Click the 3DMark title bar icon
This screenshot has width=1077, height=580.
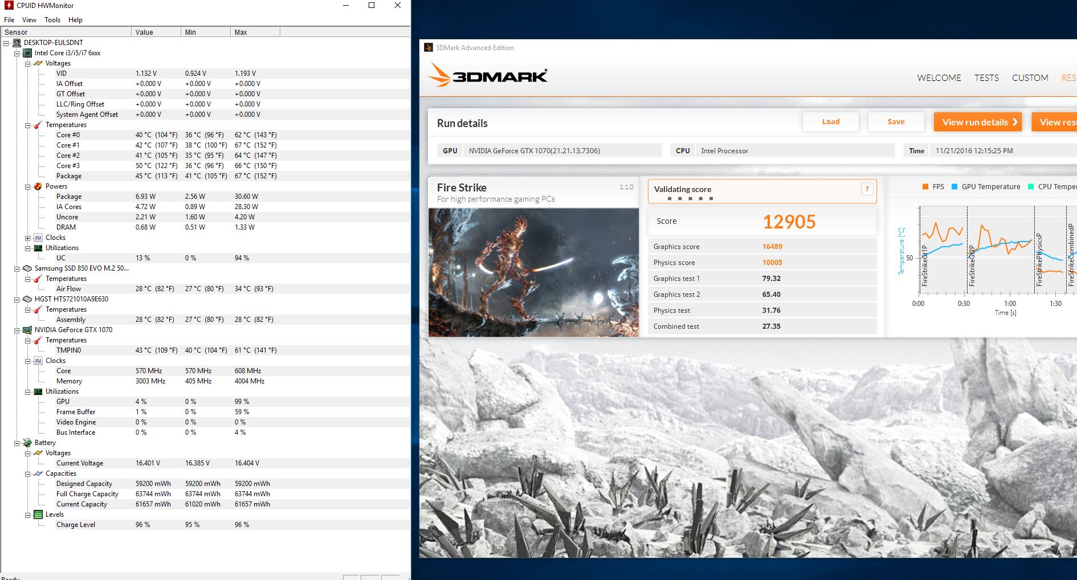(429, 47)
